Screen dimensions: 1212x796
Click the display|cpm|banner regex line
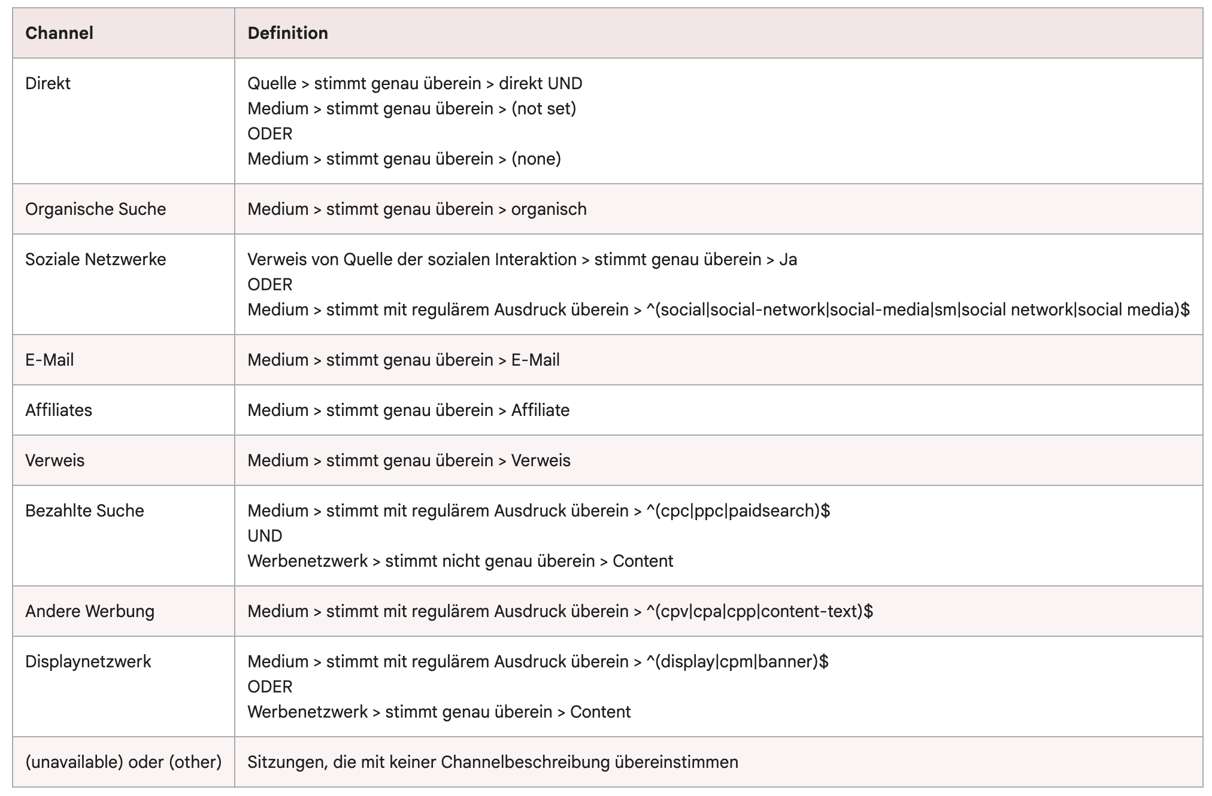(x=538, y=661)
